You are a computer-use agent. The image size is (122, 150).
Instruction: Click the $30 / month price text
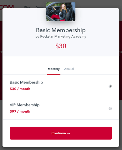tap(20, 89)
